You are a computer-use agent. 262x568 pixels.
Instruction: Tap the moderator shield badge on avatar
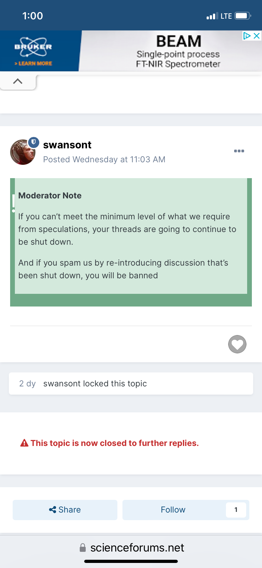point(34,142)
